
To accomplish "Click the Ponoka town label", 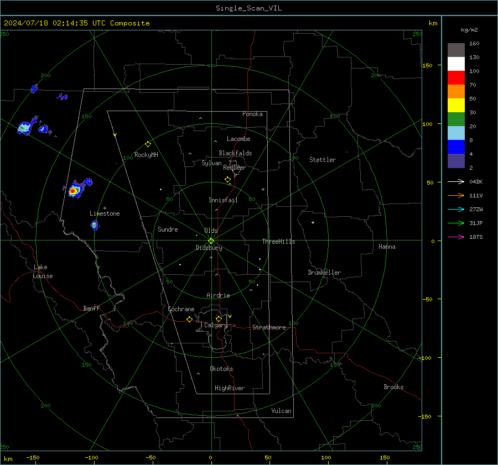I will 252,114.
